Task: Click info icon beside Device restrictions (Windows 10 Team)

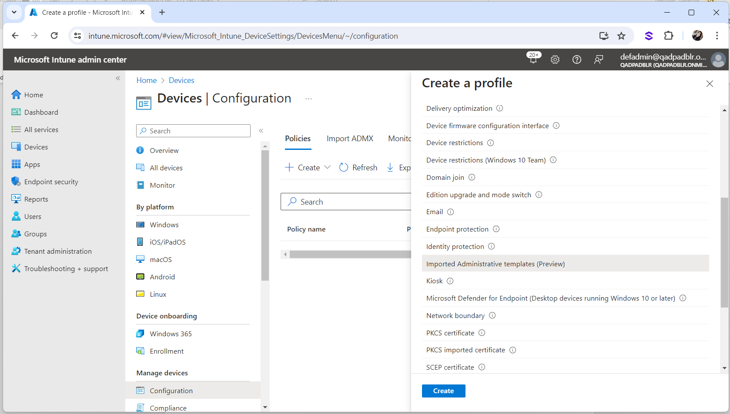Action: (x=553, y=160)
